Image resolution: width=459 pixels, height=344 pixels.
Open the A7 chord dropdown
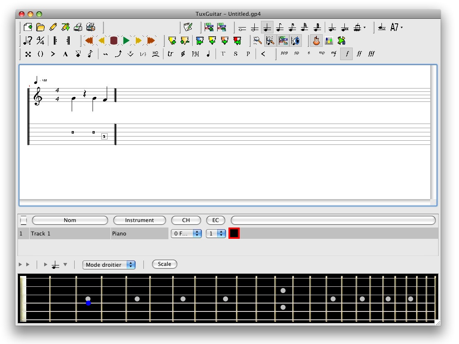pos(395,27)
